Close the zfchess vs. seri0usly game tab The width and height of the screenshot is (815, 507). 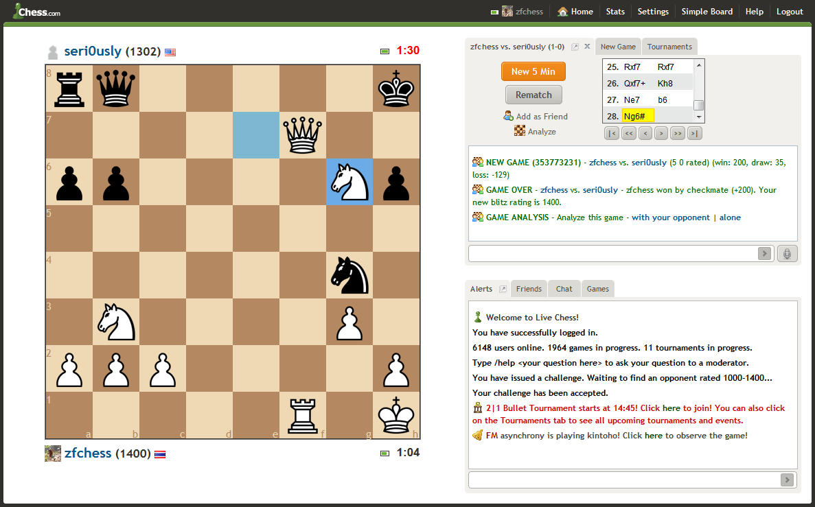[x=587, y=46]
